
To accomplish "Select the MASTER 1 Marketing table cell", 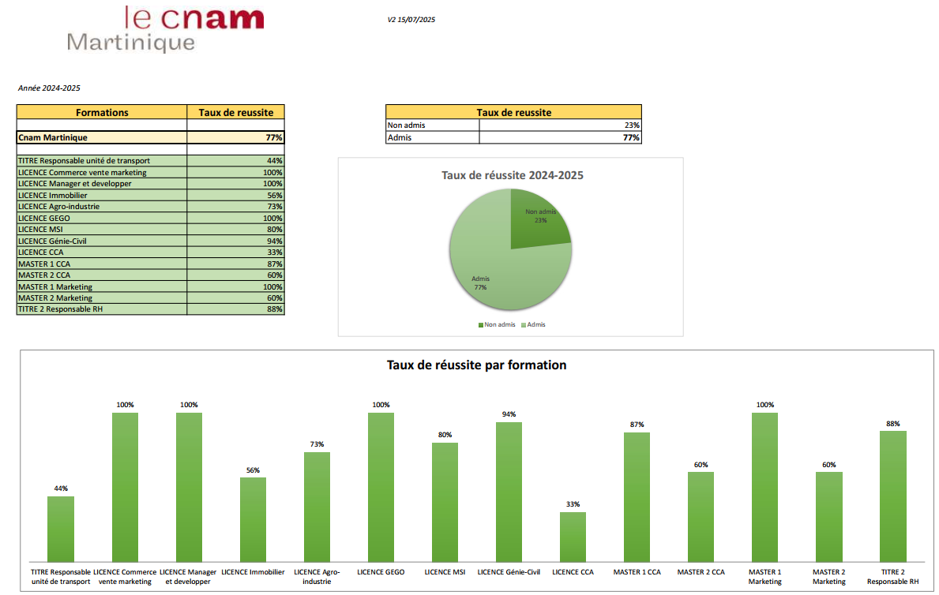I will pos(102,286).
